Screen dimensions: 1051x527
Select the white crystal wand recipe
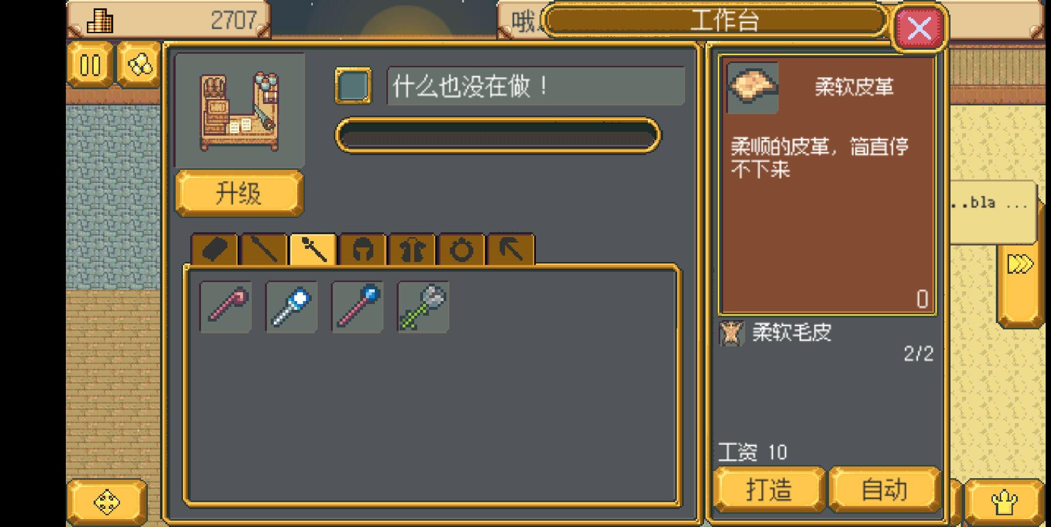[291, 307]
